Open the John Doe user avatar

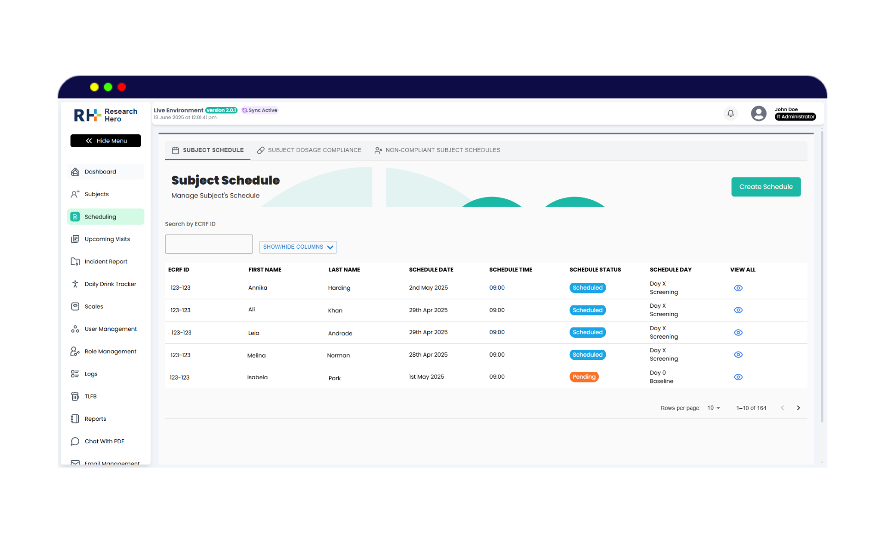[x=758, y=113]
